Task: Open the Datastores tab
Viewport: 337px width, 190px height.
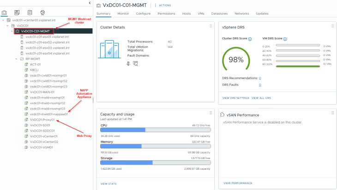Action: pyautogui.click(x=219, y=13)
